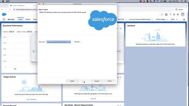This screenshot has height=106, width=189.
Task: Open the Control Center icon in menu bar
Action: (185, 1)
